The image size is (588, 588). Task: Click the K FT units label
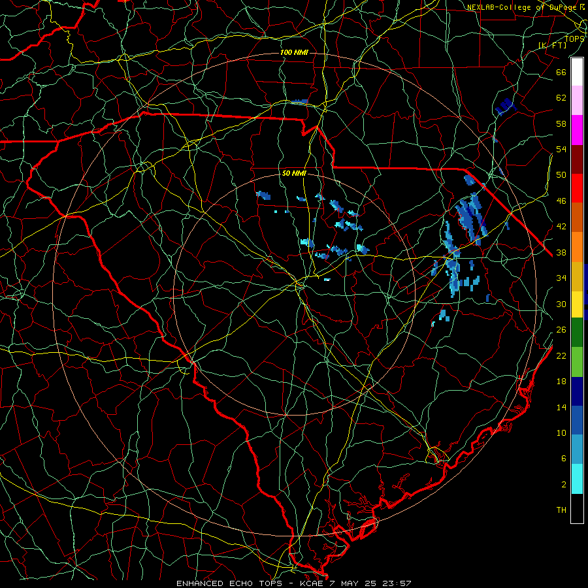click(552, 46)
